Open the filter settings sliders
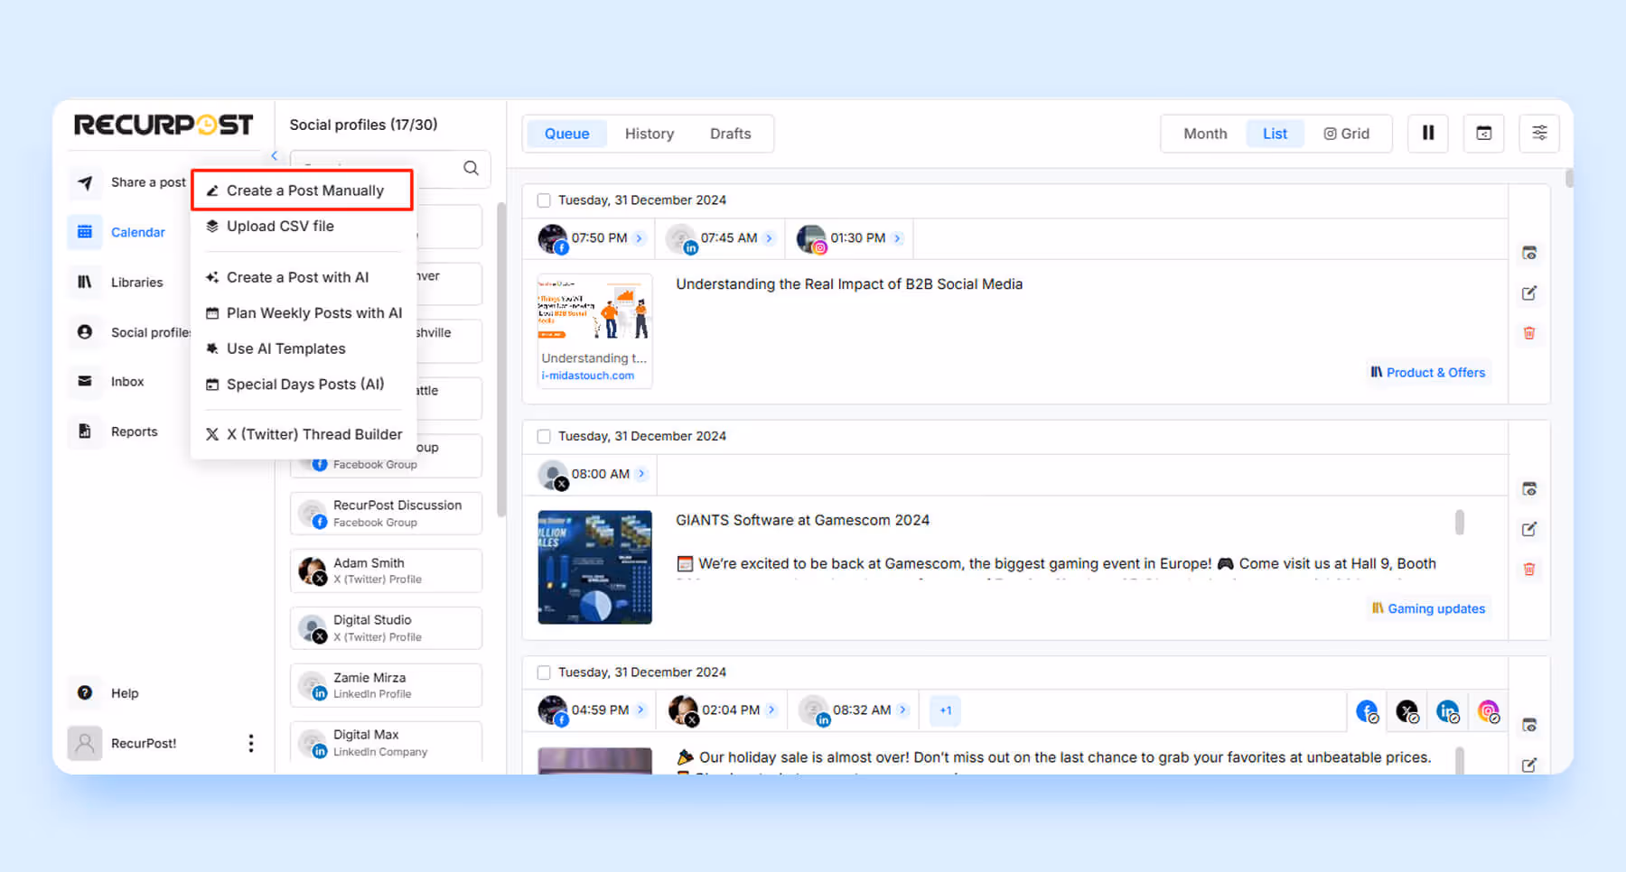This screenshot has height=872, width=1626. click(1538, 133)
